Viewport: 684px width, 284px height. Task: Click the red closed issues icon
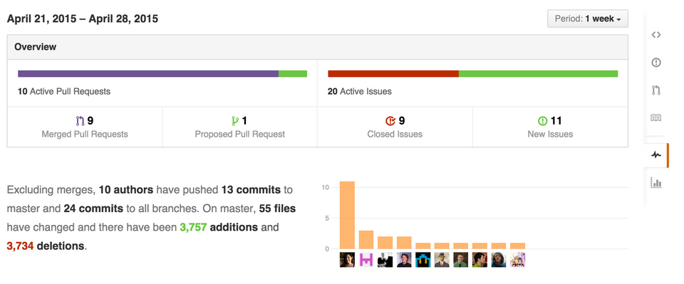(x=390, y=121)
